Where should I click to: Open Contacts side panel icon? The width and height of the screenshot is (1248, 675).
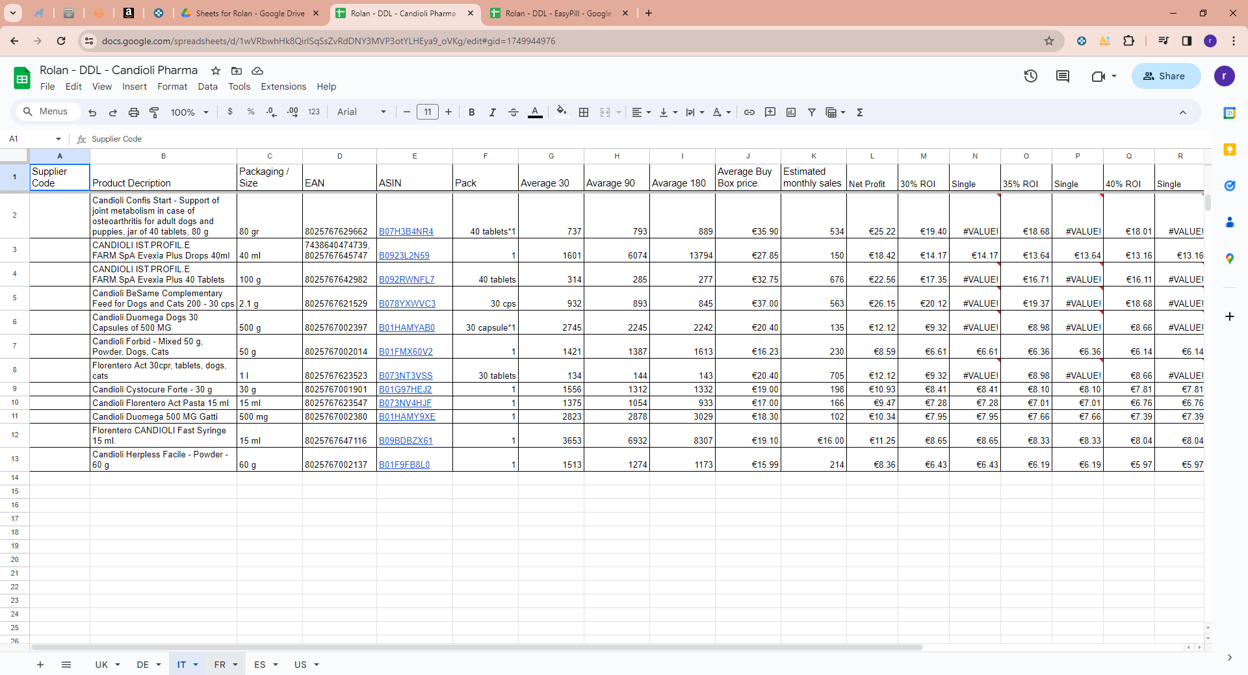[x=1229, y=222]
